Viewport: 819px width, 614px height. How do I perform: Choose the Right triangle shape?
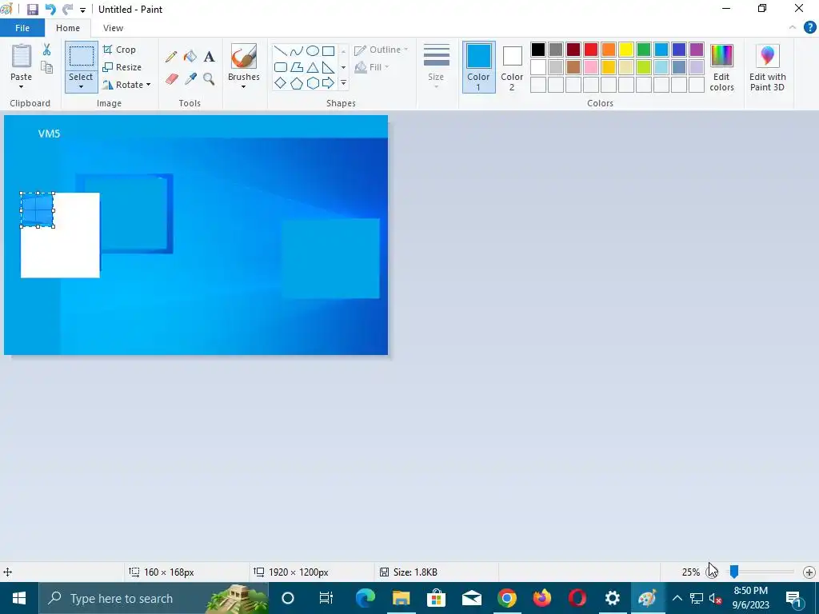pos(328,67)
